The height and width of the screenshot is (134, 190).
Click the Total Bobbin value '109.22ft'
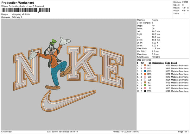click(156, 57)
